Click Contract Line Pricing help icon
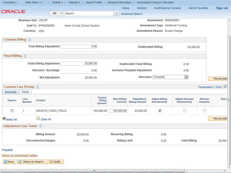The width and height of the screenshot is (231, 173). [38, 87]
